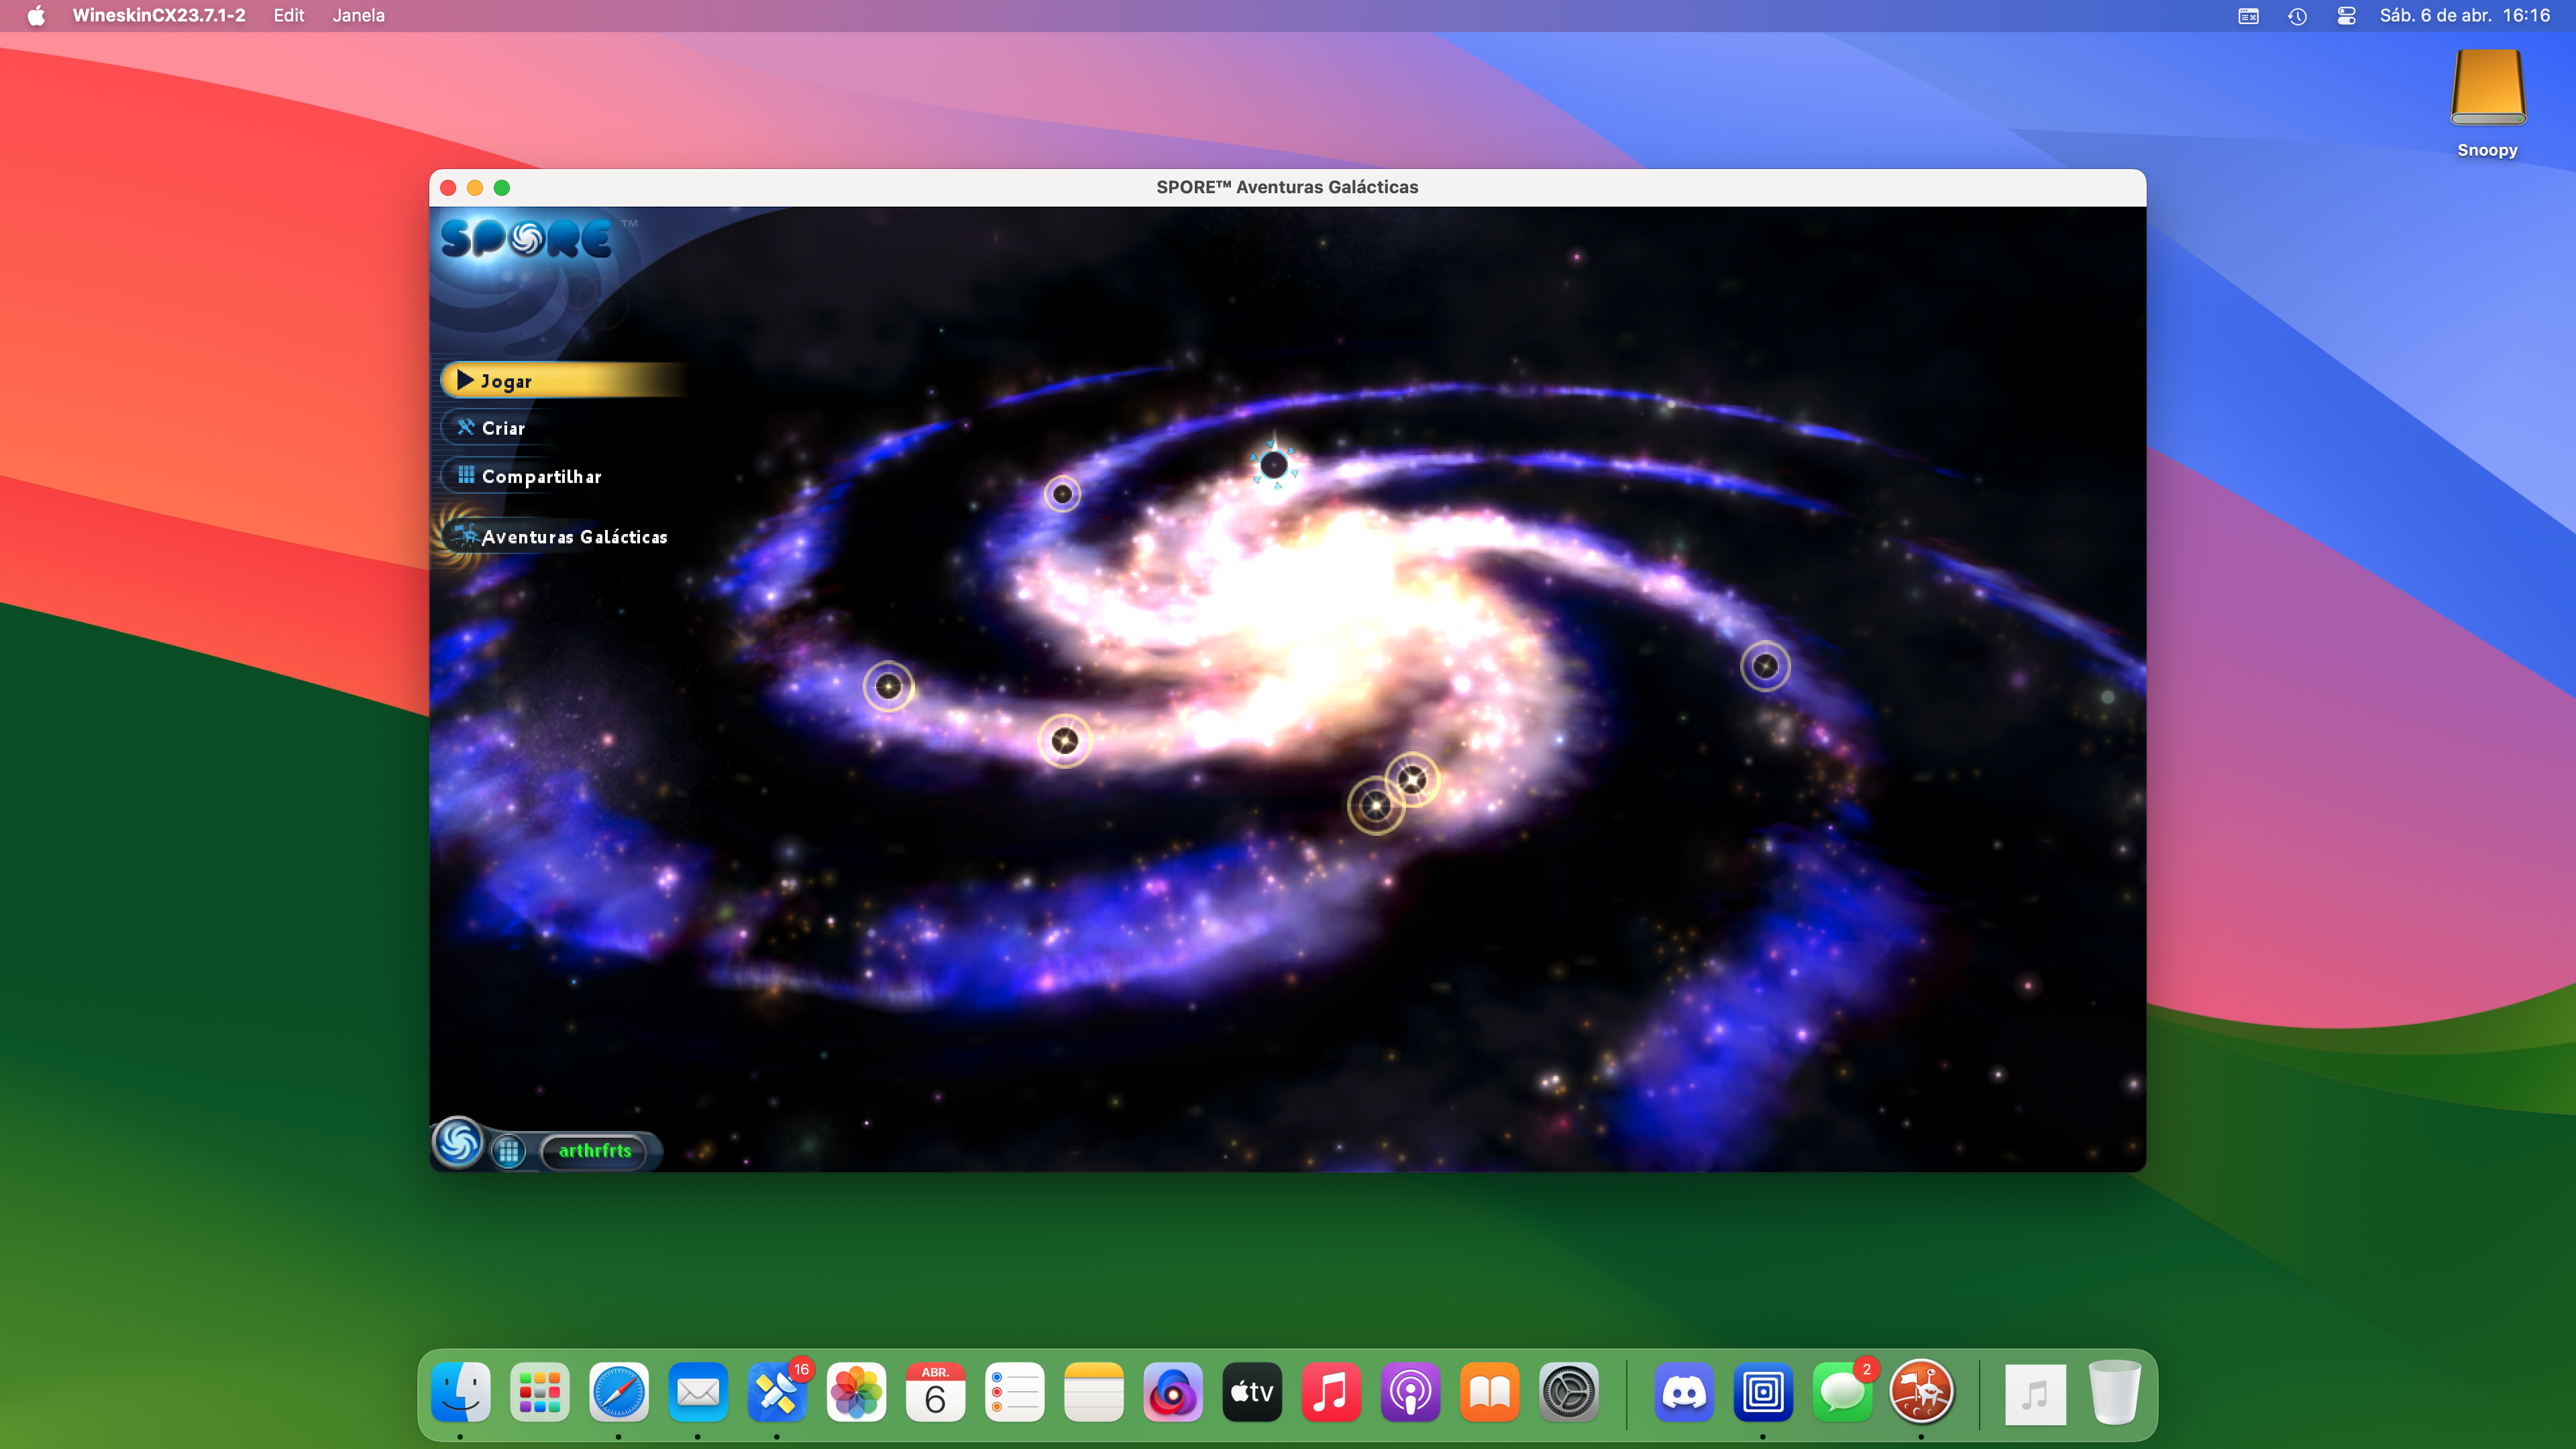Select the highlighted star marker near galaxy center

(1274, 464)
